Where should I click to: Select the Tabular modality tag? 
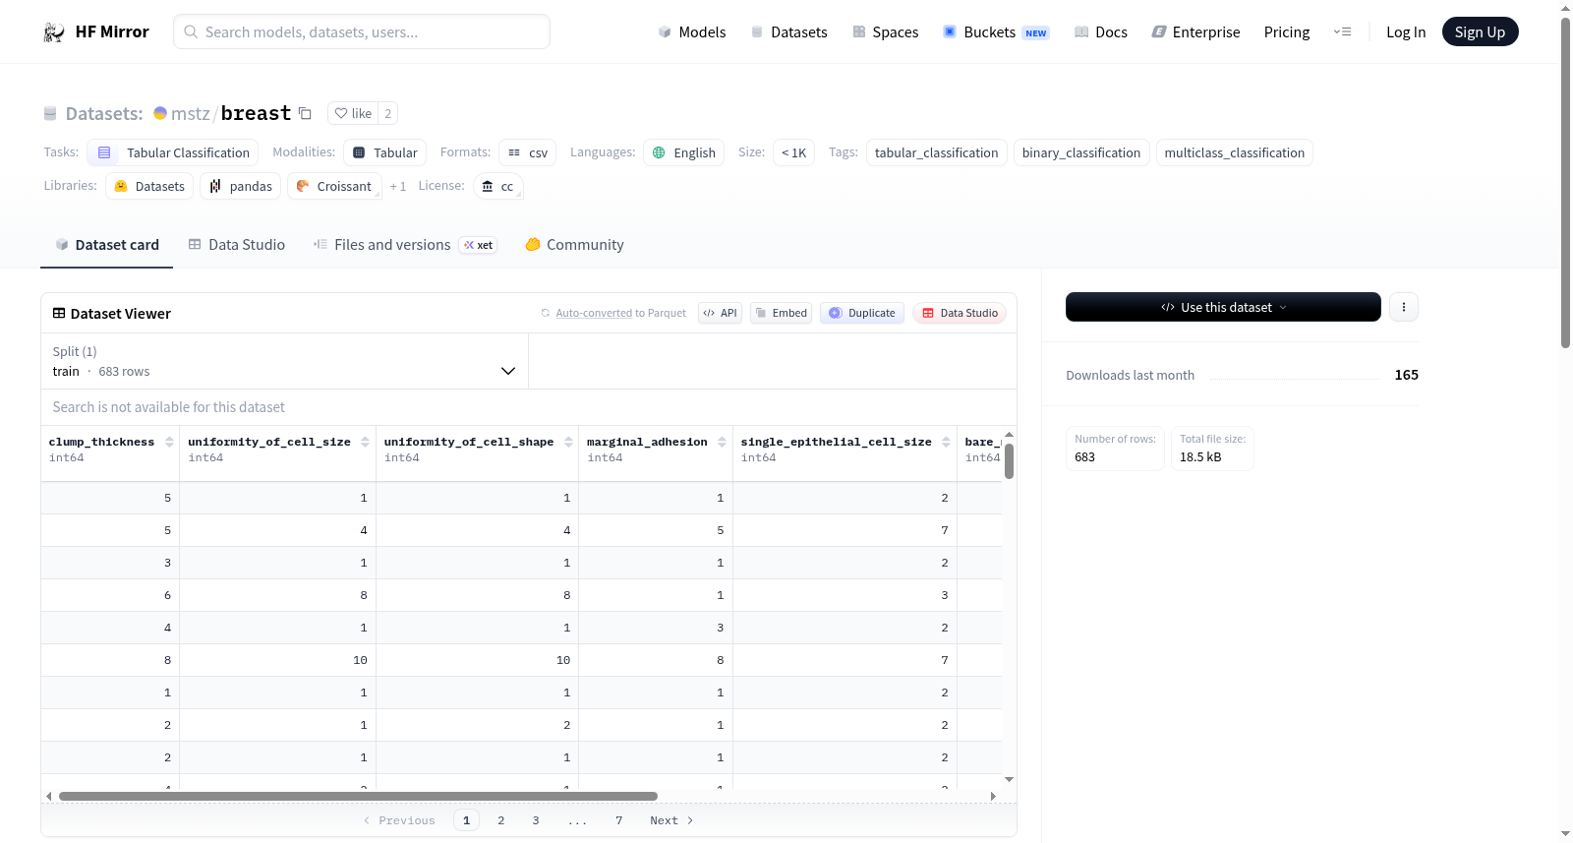tap(385, 152)
